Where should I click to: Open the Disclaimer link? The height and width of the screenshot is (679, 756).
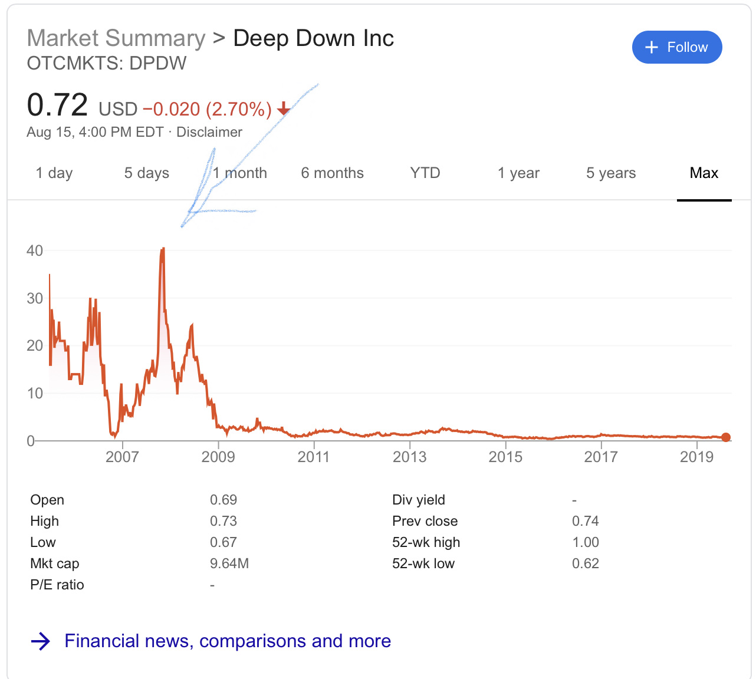point(209,132)
